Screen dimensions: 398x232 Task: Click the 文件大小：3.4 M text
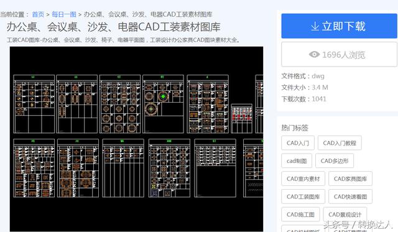tap(305, 88)
